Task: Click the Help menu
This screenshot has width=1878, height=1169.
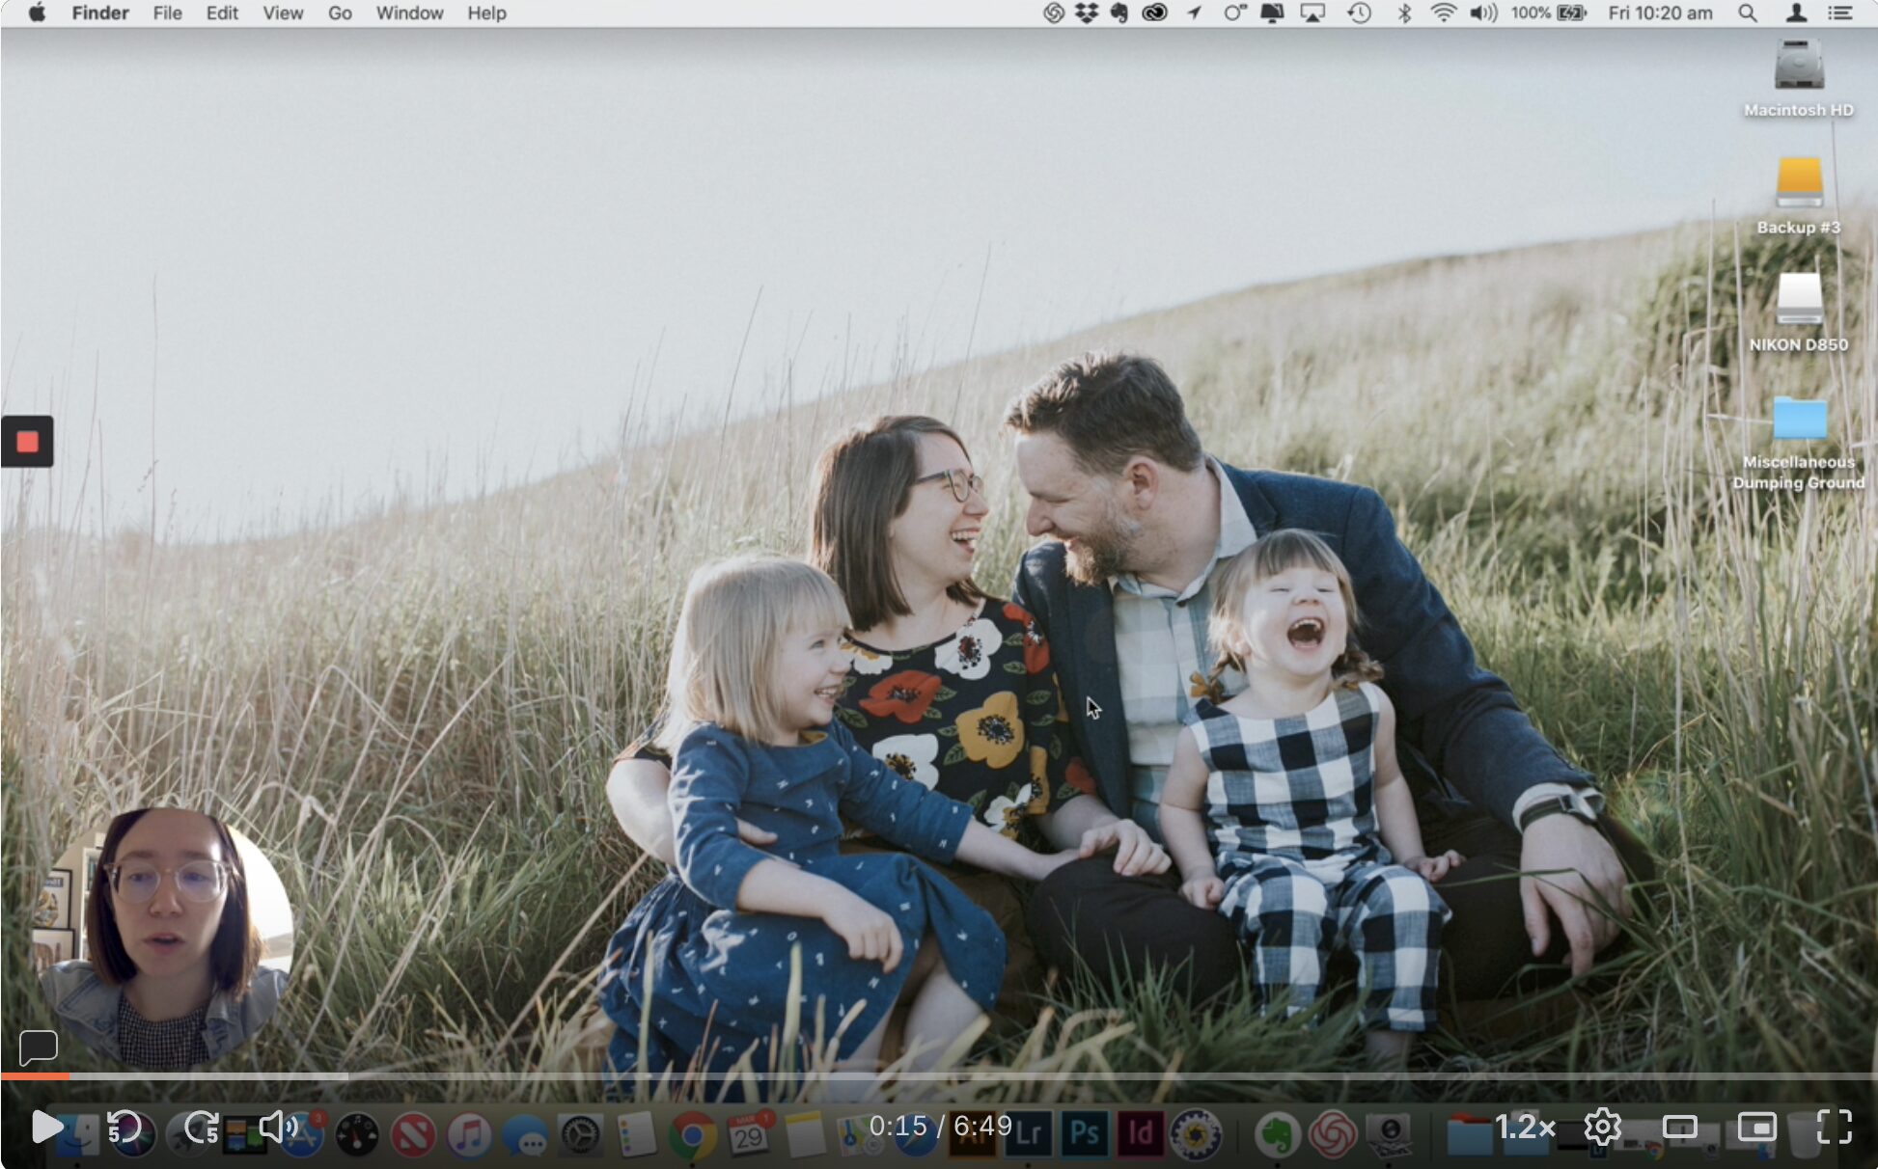Action: (486, 14)
